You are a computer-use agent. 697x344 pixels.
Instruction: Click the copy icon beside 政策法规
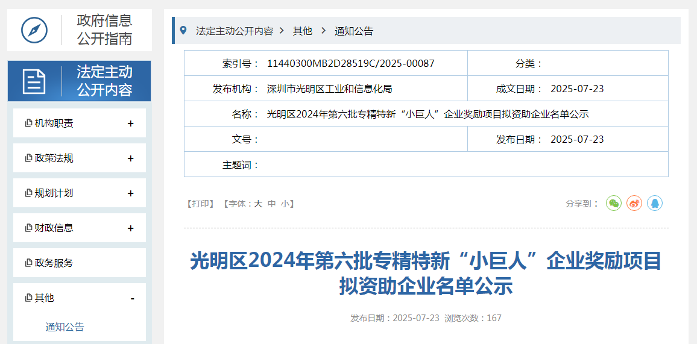(x=29, y=158)
